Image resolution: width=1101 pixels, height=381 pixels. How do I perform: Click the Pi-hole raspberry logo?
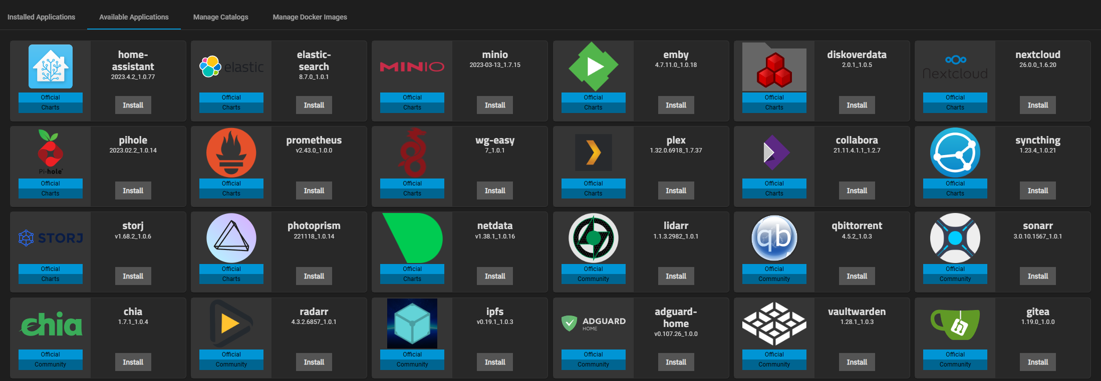pyautogui.click(x=51, y=150)
